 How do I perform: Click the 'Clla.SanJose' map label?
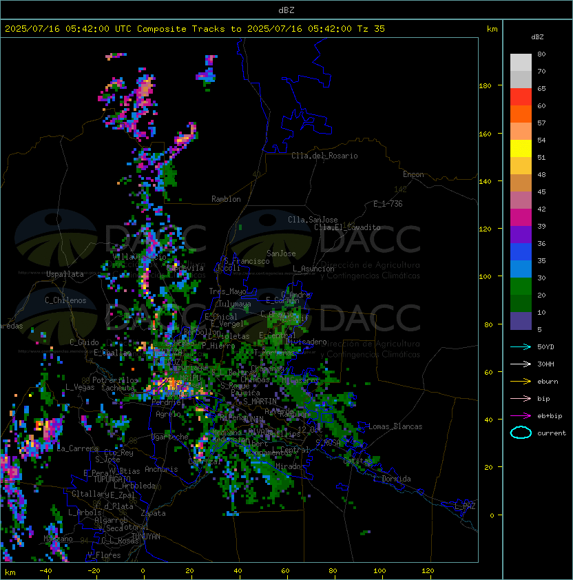(313, 220)
